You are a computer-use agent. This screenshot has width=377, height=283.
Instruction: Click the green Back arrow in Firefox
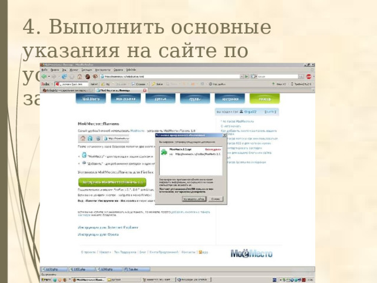pos(44,77)
